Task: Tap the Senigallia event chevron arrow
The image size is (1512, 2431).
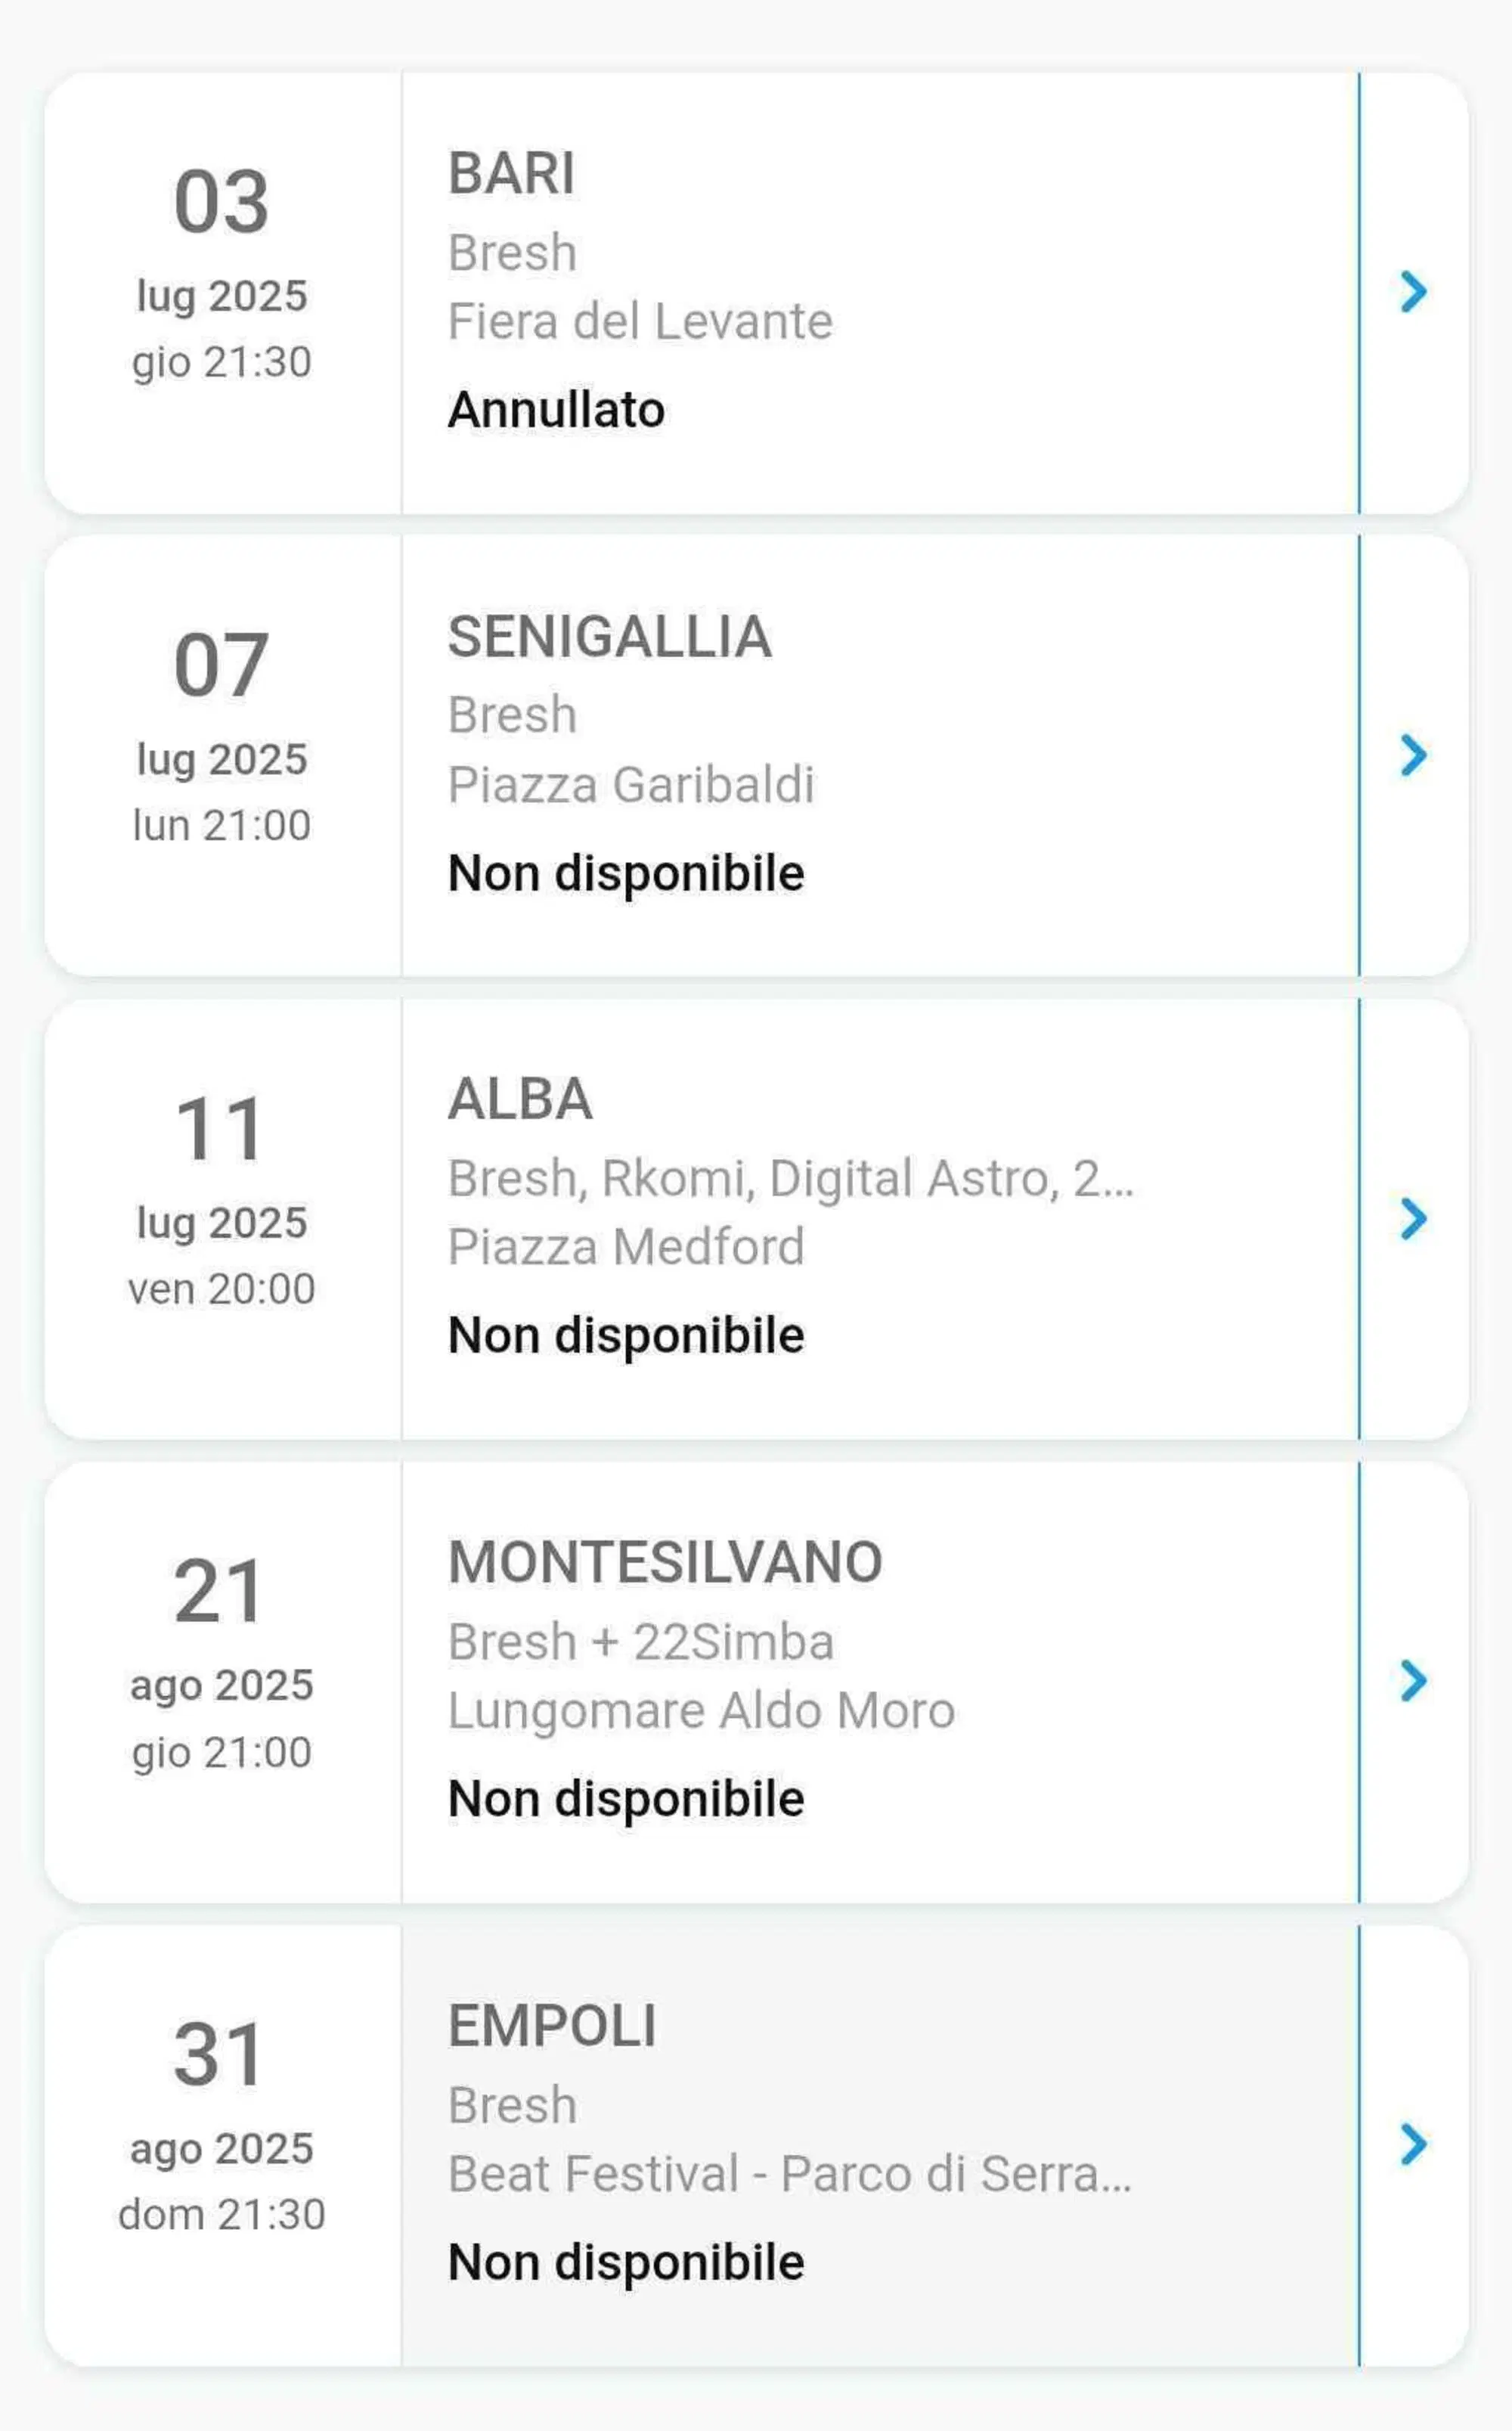Action: [1412, 755]
